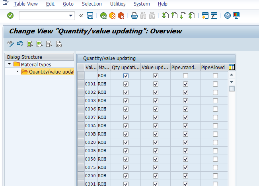Viewport: 259px width, 186px height.
Task: Toggle Value updating checkbox for row 0020
Action: tap(156, 142)
